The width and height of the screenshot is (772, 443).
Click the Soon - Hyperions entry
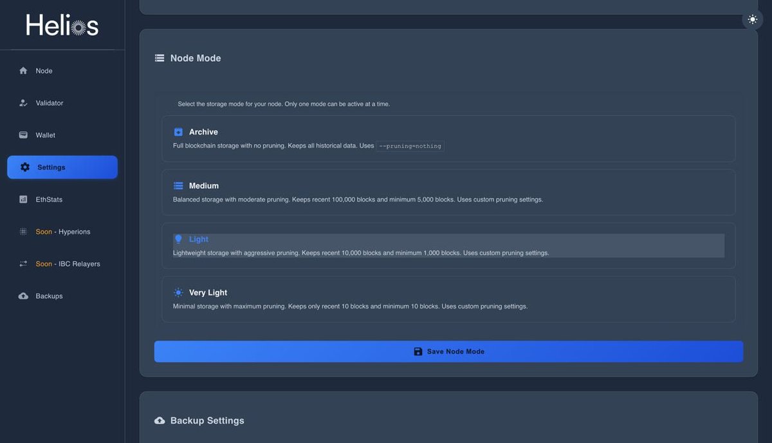pyautogui.click(x=62, y=232)
